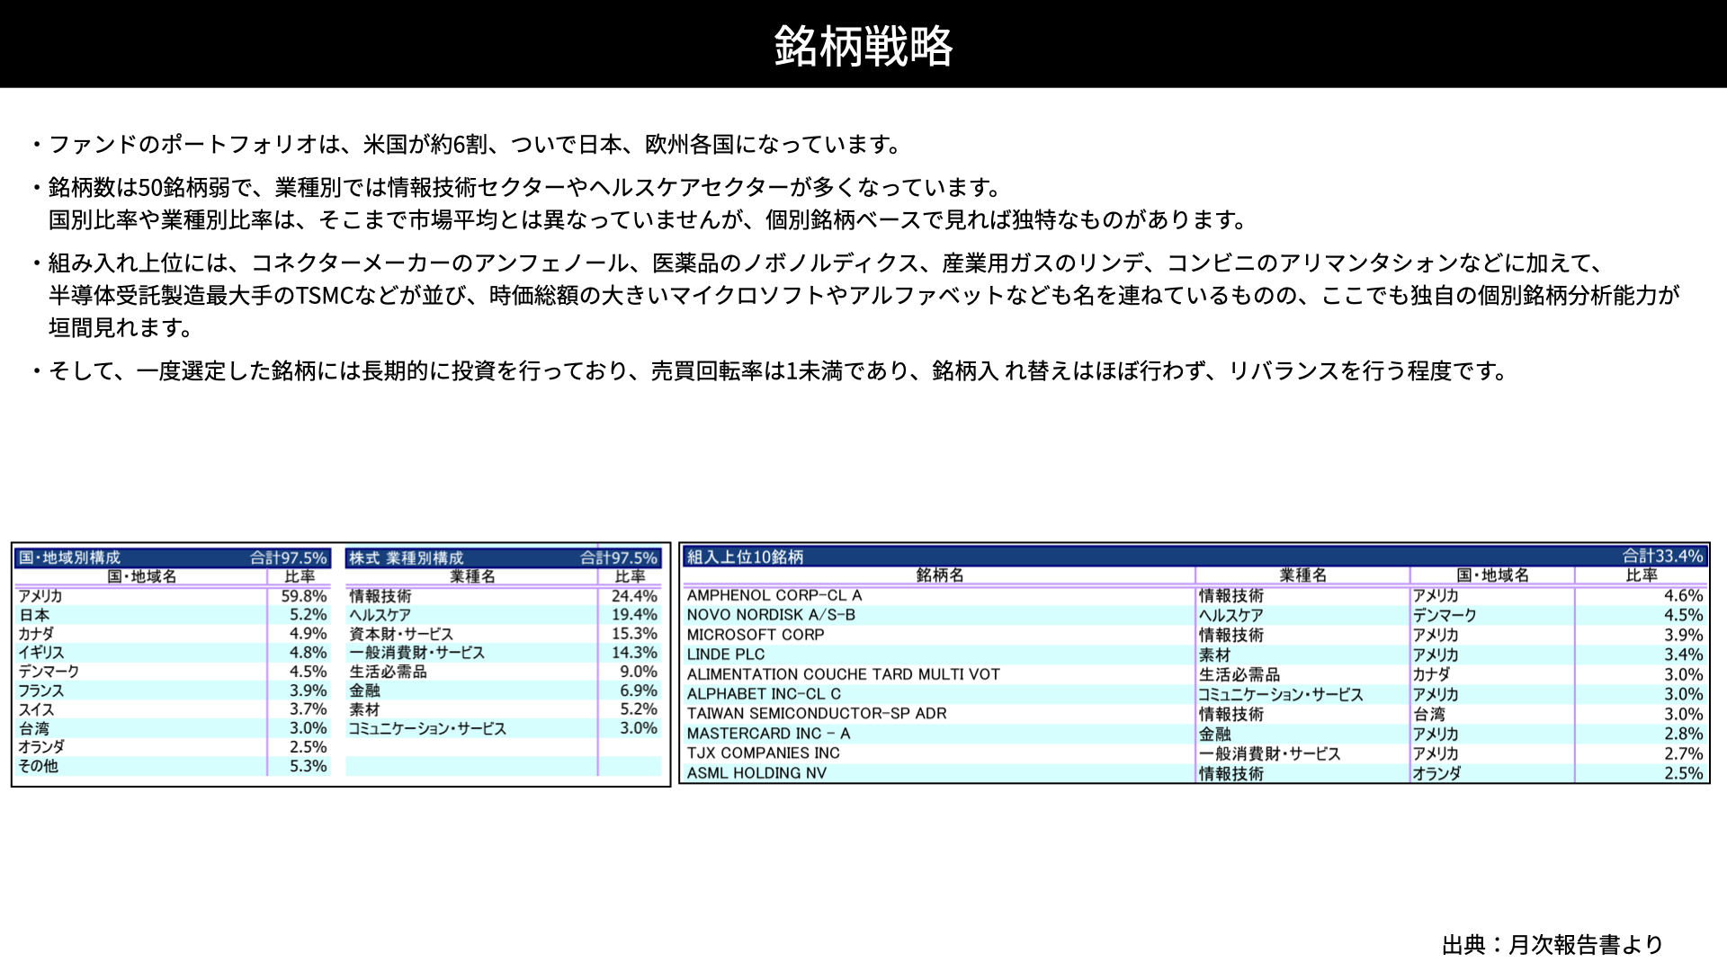Click the 国・地域名 header in top-10 table
Image resolution: width=1727 pixels, height=971 pixels.
1492,575
